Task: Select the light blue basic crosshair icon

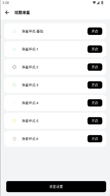Action: tap(15, 31)
